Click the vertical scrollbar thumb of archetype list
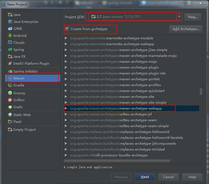This screenshot has height=184, width=209. tap(201, 91)
